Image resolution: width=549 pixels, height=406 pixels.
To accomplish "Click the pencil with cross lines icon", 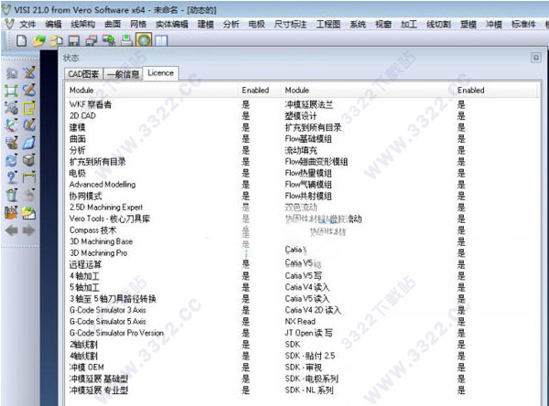I will (29, 73).
